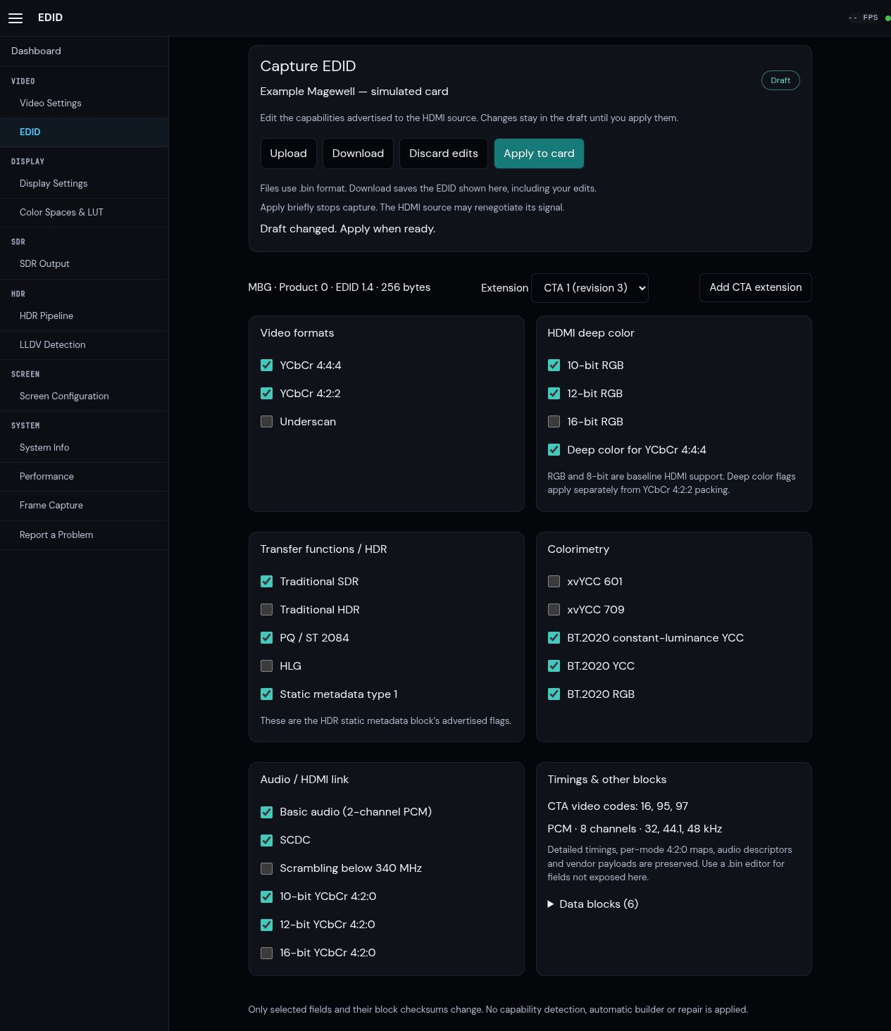The image size is (891, 1031).
Task: Add a CTA extension
Action: (x=755, y=287)
